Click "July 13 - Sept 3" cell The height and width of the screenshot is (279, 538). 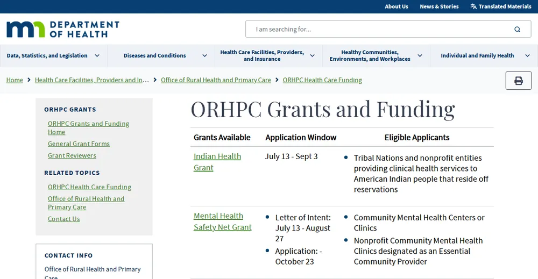[x=291, y=156]
